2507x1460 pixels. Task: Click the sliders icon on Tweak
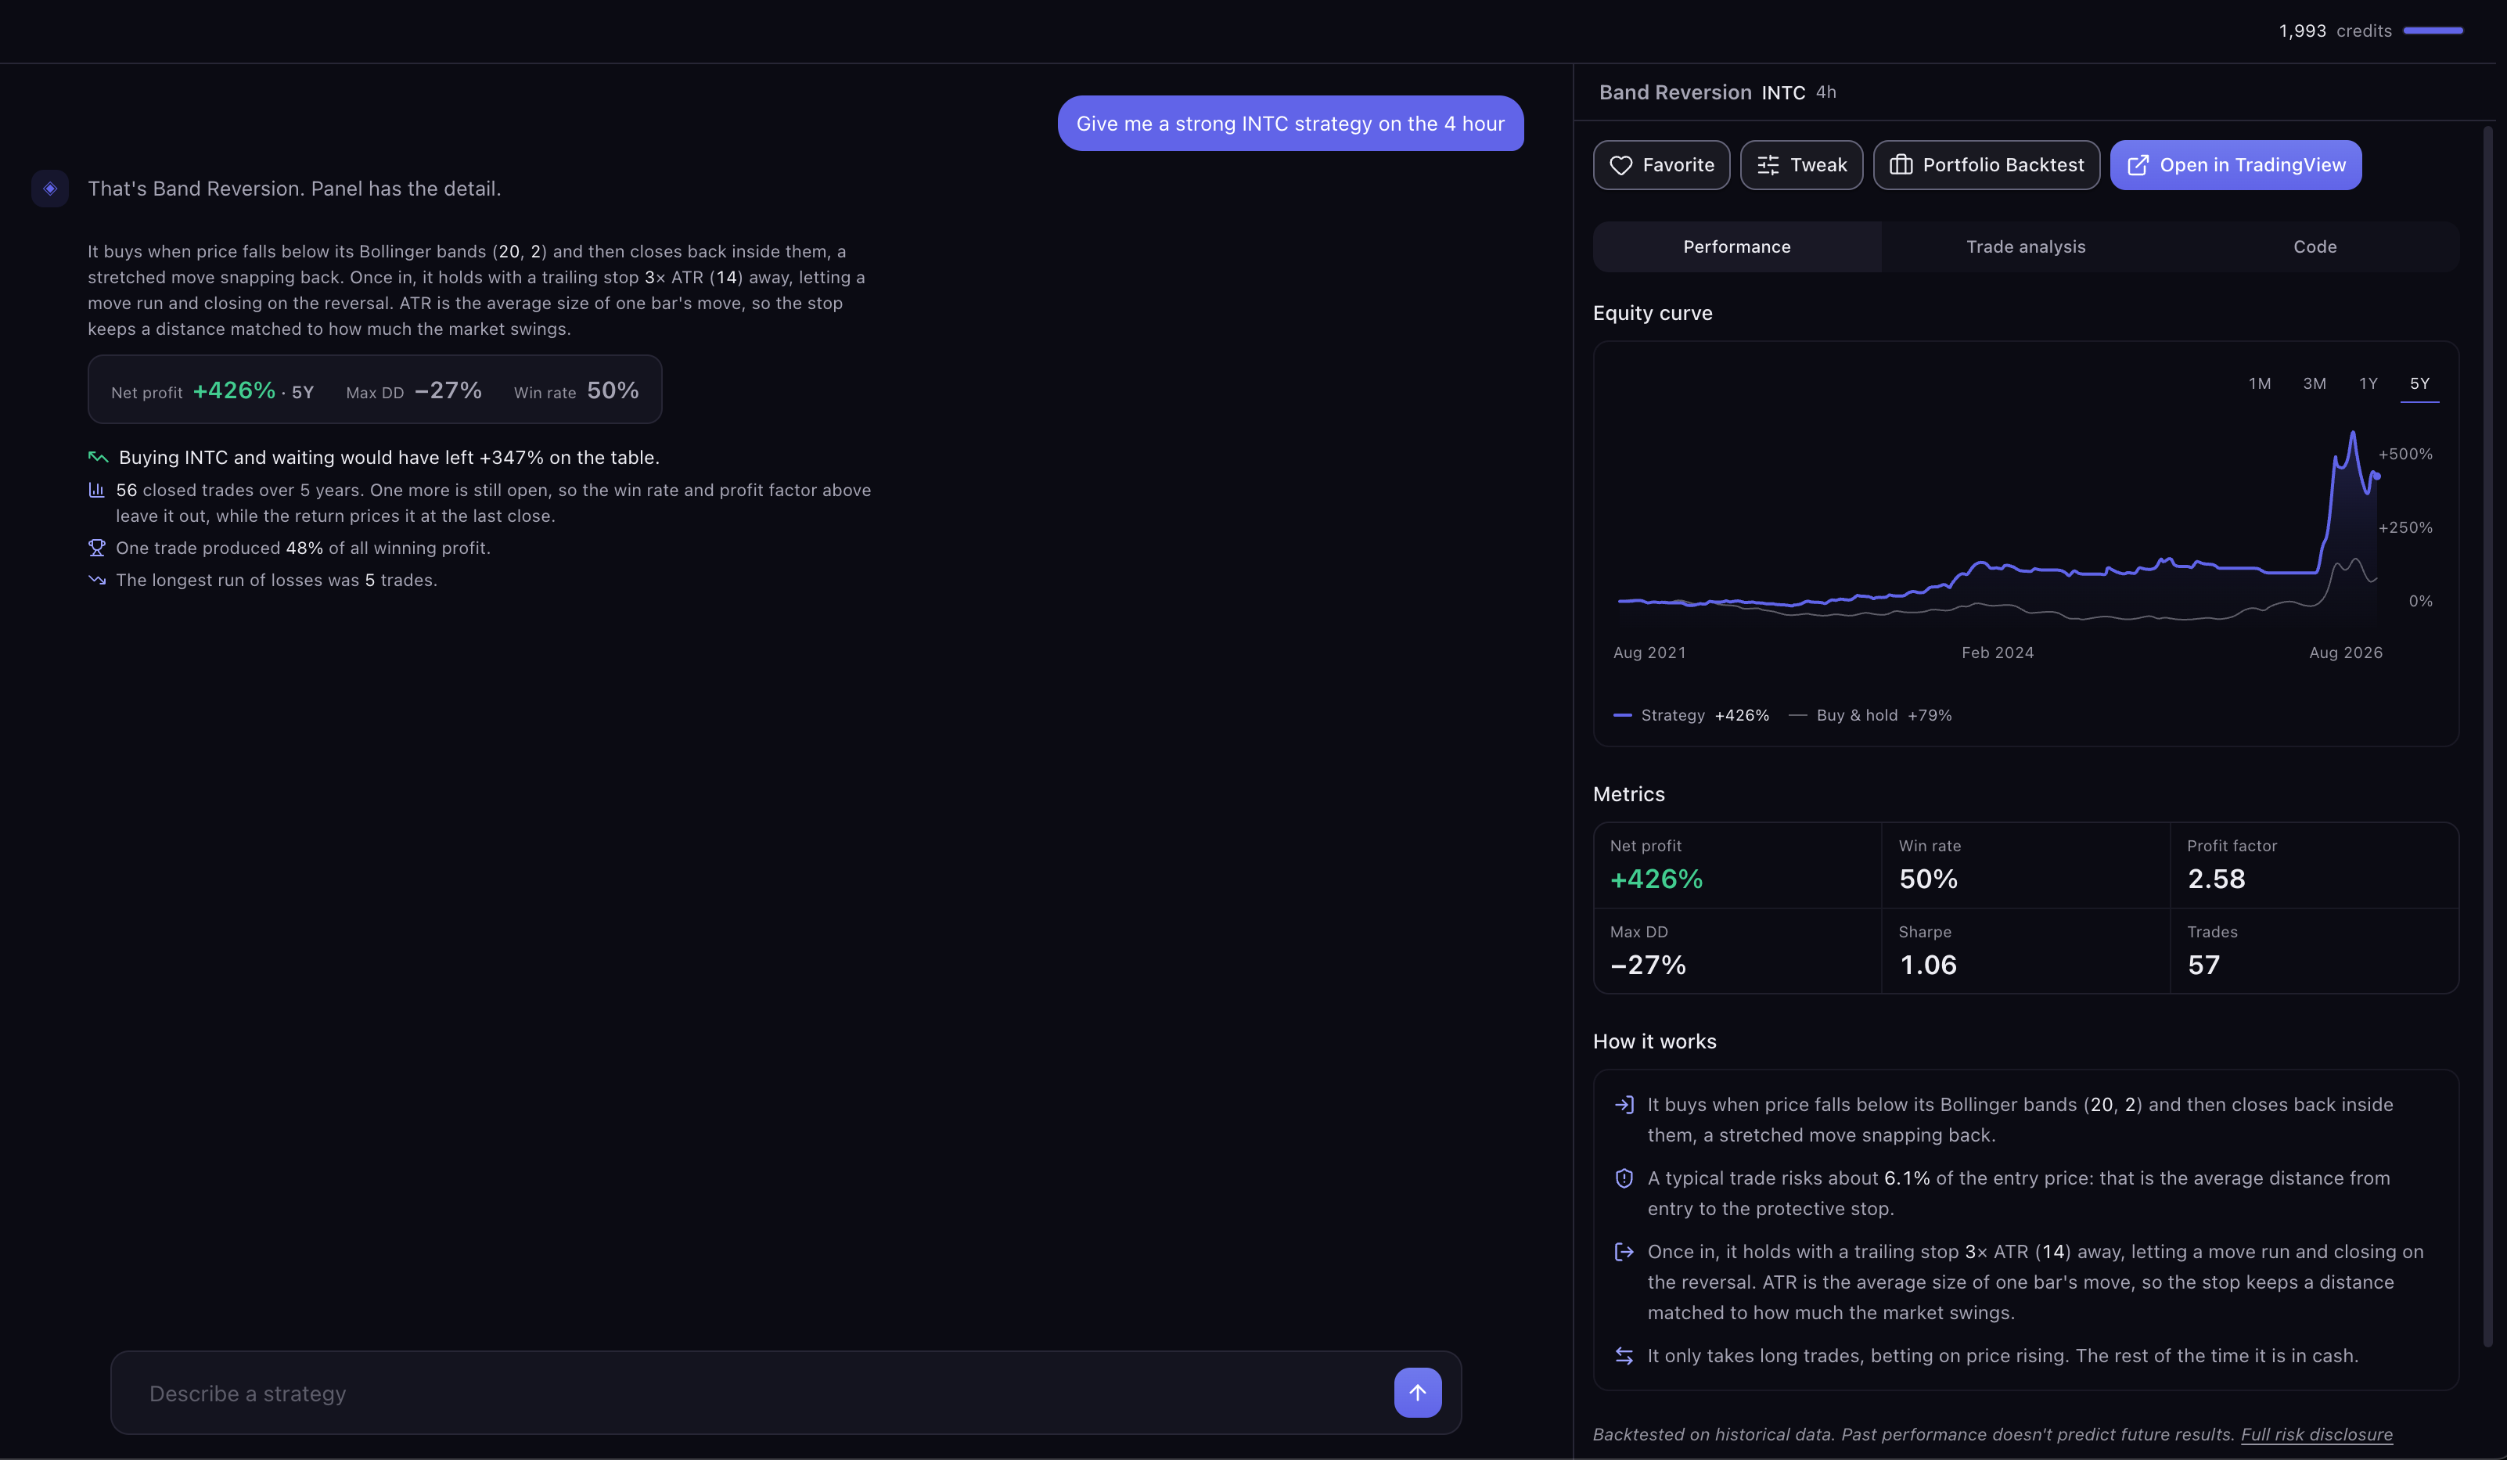[1768, 165]
